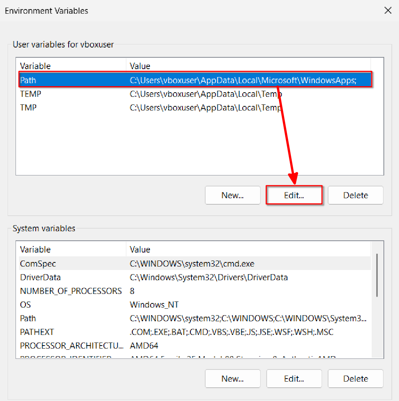Click the system variables list scrollbar

coord(377,275)
